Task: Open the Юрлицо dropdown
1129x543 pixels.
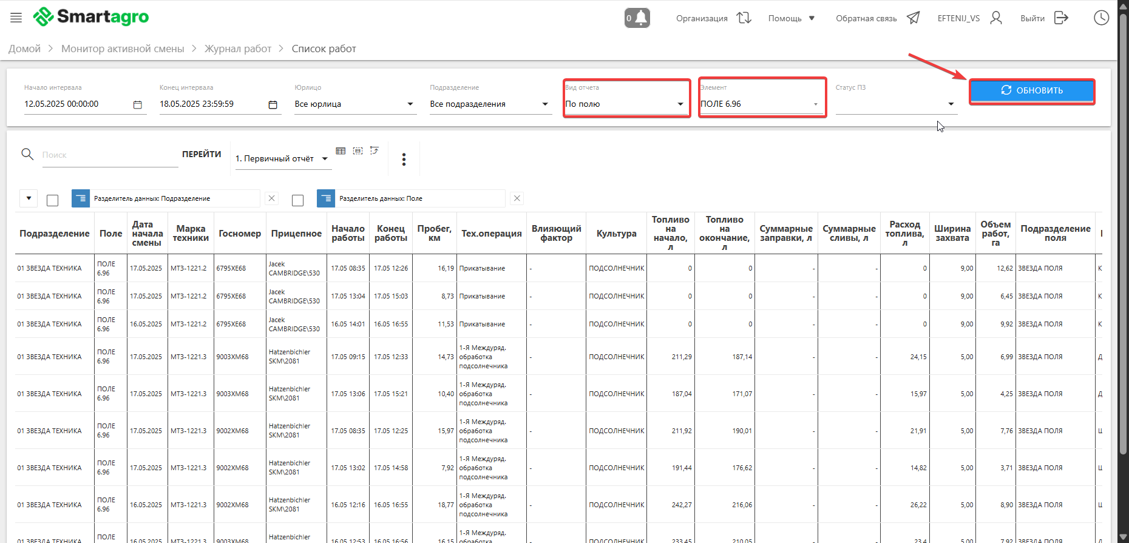Action: pos(410,104)
